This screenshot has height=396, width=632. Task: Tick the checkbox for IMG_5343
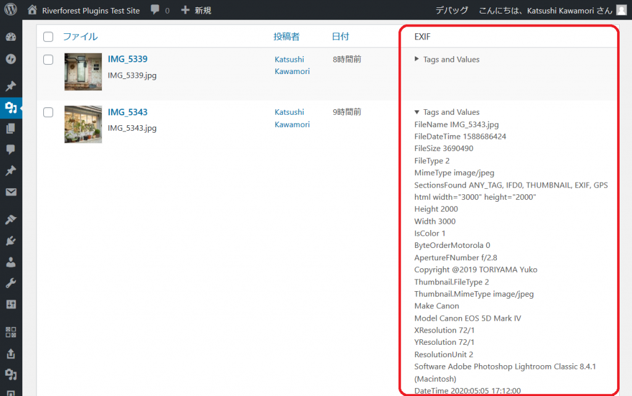point(48,112)
